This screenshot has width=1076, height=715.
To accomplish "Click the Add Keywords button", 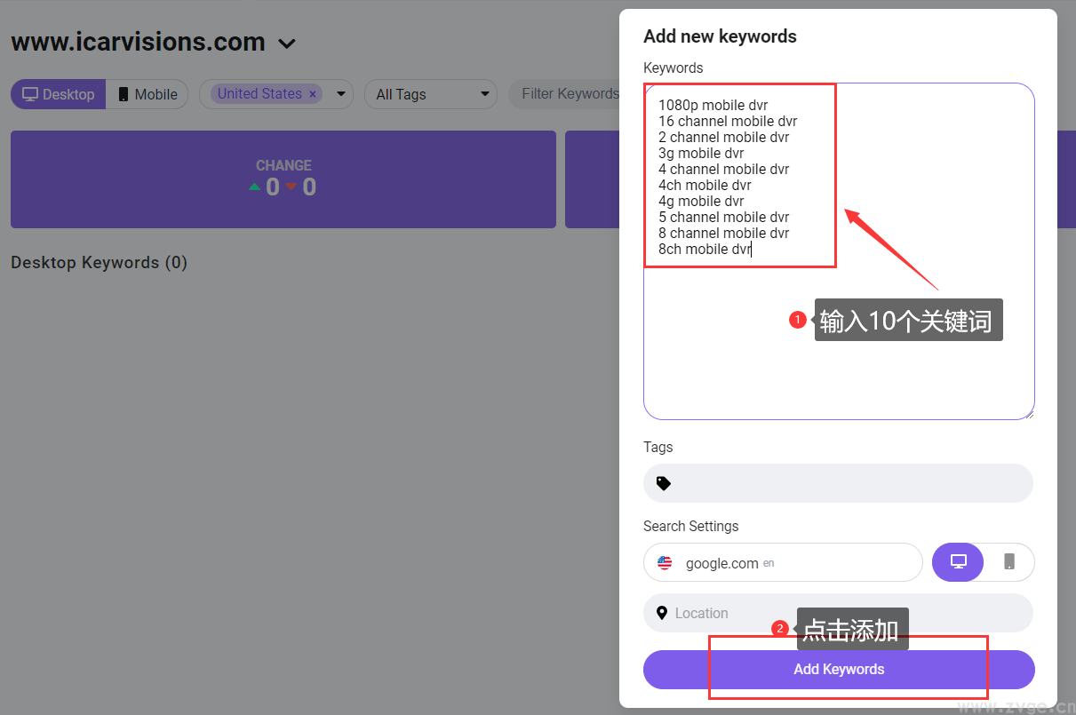I will (x=839, y=670).
